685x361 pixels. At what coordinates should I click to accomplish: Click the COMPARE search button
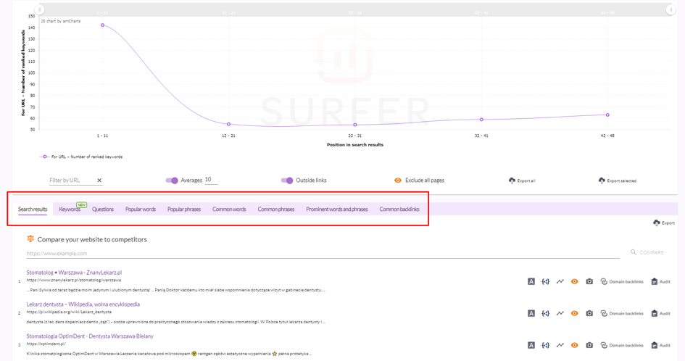647,252
